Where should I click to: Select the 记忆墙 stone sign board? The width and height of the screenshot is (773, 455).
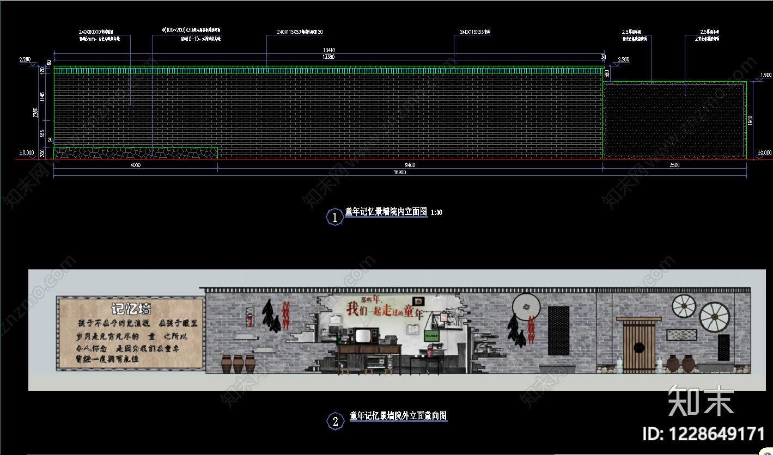[130, 334]
